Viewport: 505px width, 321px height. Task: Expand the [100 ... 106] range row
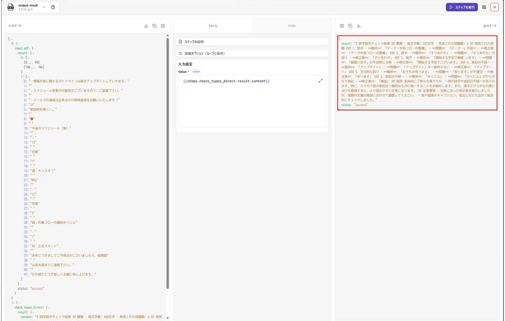35,67
